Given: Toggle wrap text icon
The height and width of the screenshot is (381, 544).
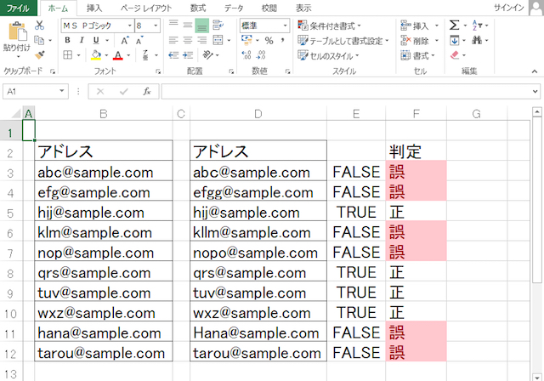Looking at the screenshot, I should point(218,25).
